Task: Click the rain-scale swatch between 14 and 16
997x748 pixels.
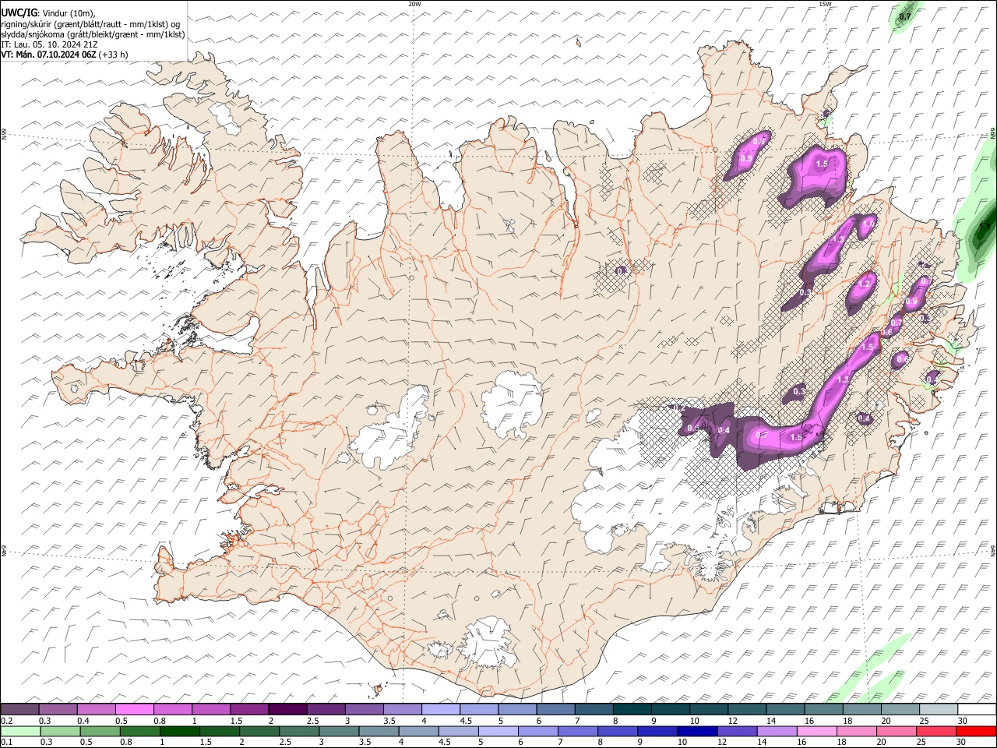Action: [777, 731]
